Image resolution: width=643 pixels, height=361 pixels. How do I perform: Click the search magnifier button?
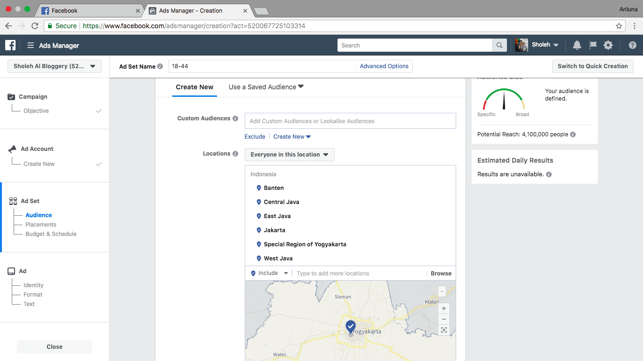(499, 45)
